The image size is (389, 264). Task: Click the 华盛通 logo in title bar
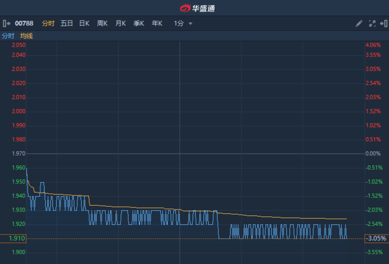coord(197,8)
